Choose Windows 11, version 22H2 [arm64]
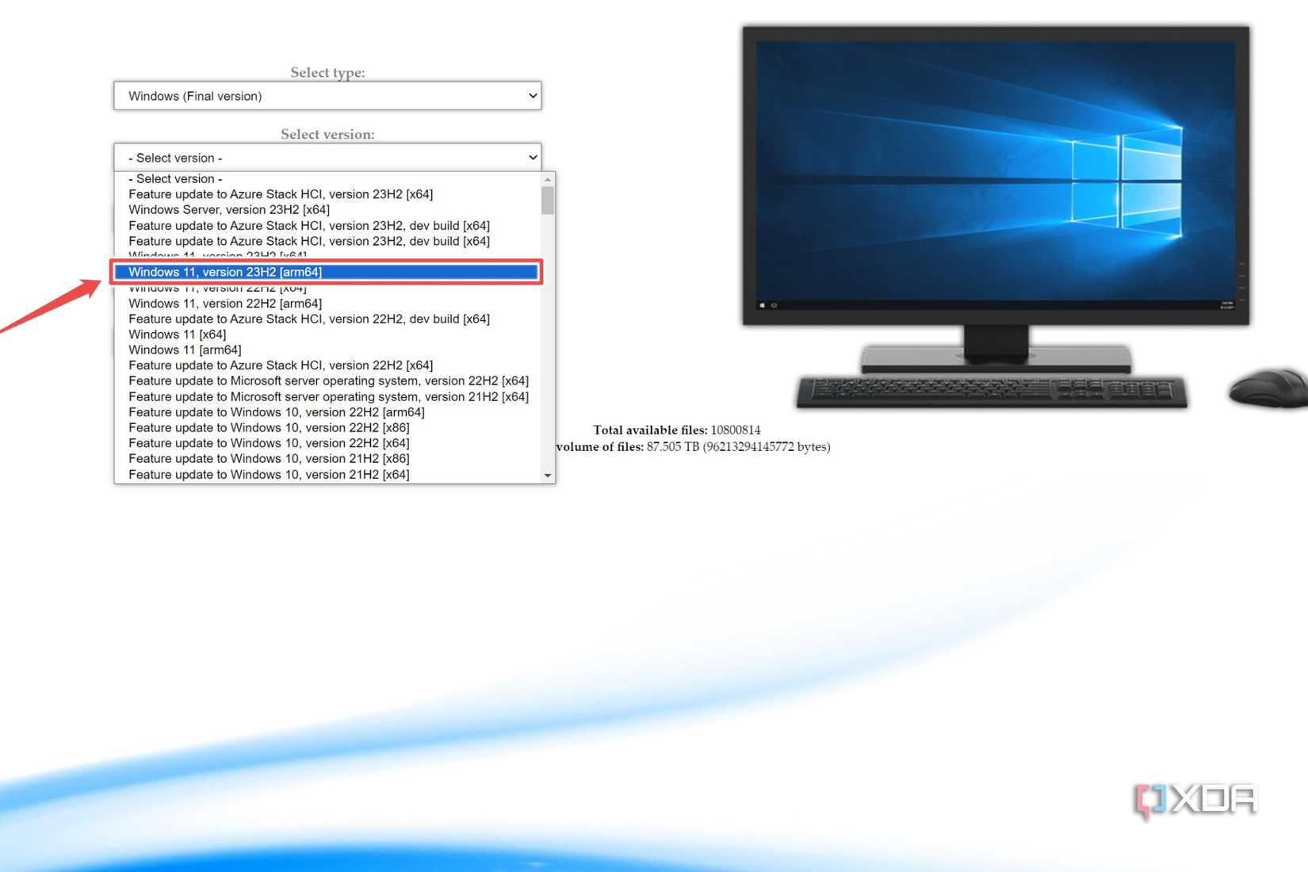Image resolution: width=1308 pixels, height=872 pixels. [327, 304]
